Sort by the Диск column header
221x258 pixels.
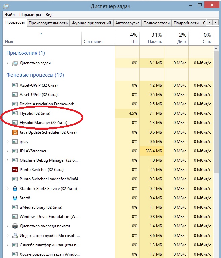176,39
